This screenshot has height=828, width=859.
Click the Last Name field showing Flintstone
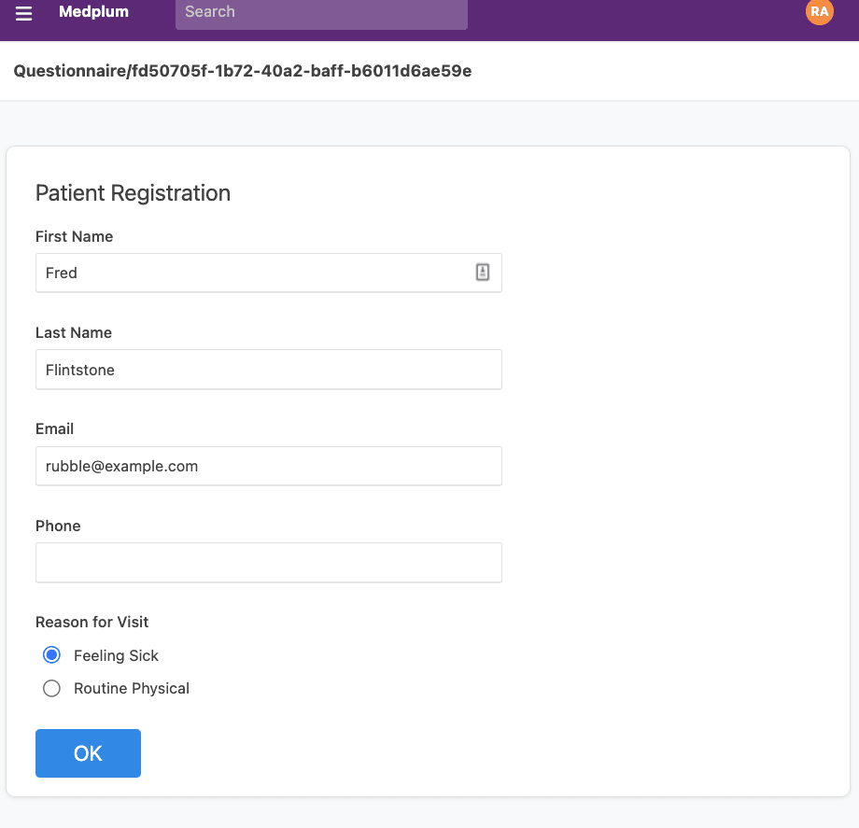[x=269, y=370]
